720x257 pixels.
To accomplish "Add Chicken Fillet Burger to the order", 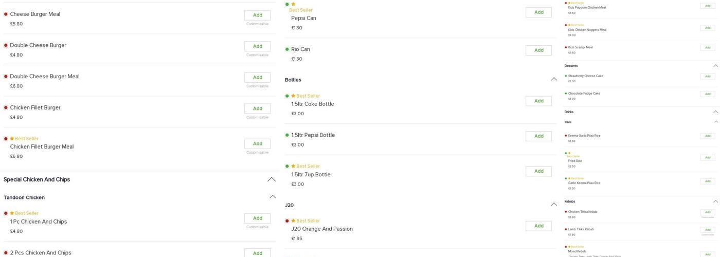I will coord(257,108).
